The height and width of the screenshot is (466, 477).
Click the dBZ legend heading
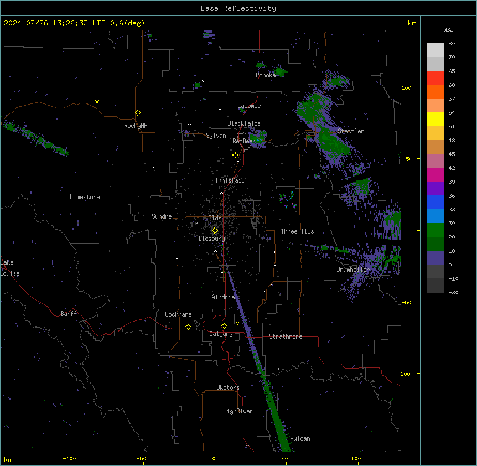[x=448, y=30]
